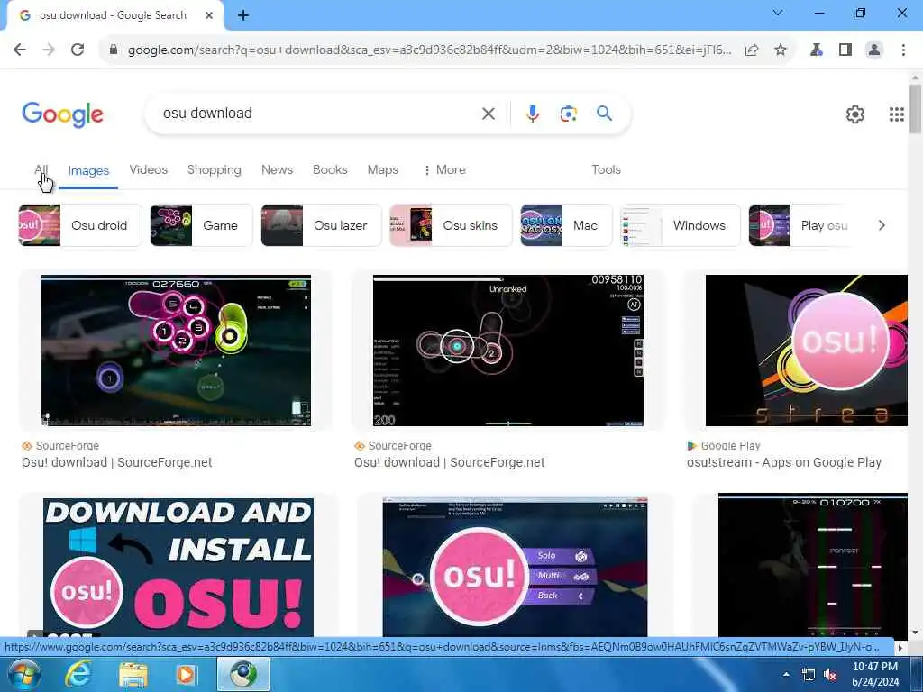Open the osu!stream Google Play image
923x692 pixels.
(x=807, y=351)
